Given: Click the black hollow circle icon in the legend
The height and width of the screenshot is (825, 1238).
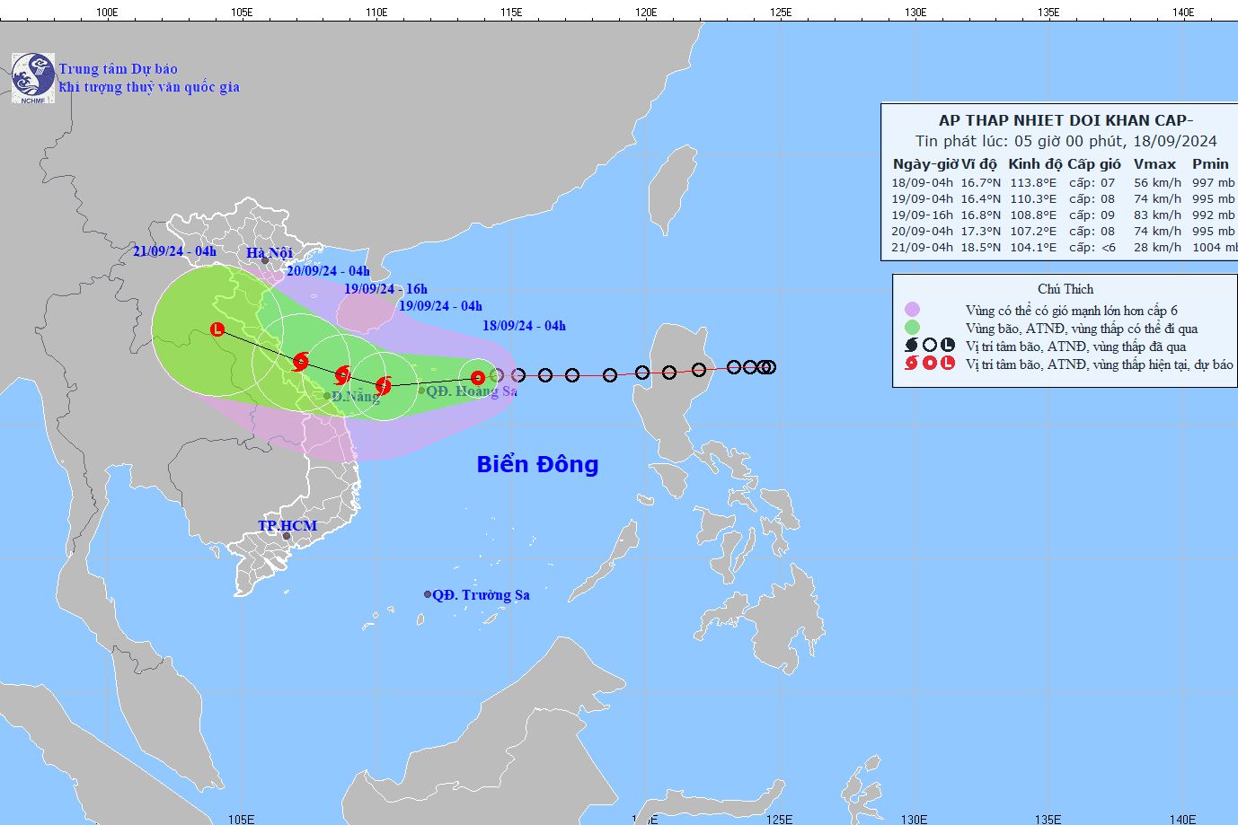Looking at the screenshot, I should click(930, 346).
